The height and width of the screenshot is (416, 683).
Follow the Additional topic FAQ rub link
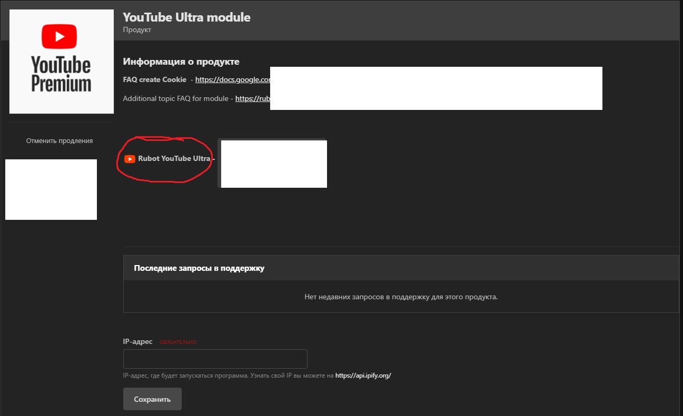(x=252, y=98)
